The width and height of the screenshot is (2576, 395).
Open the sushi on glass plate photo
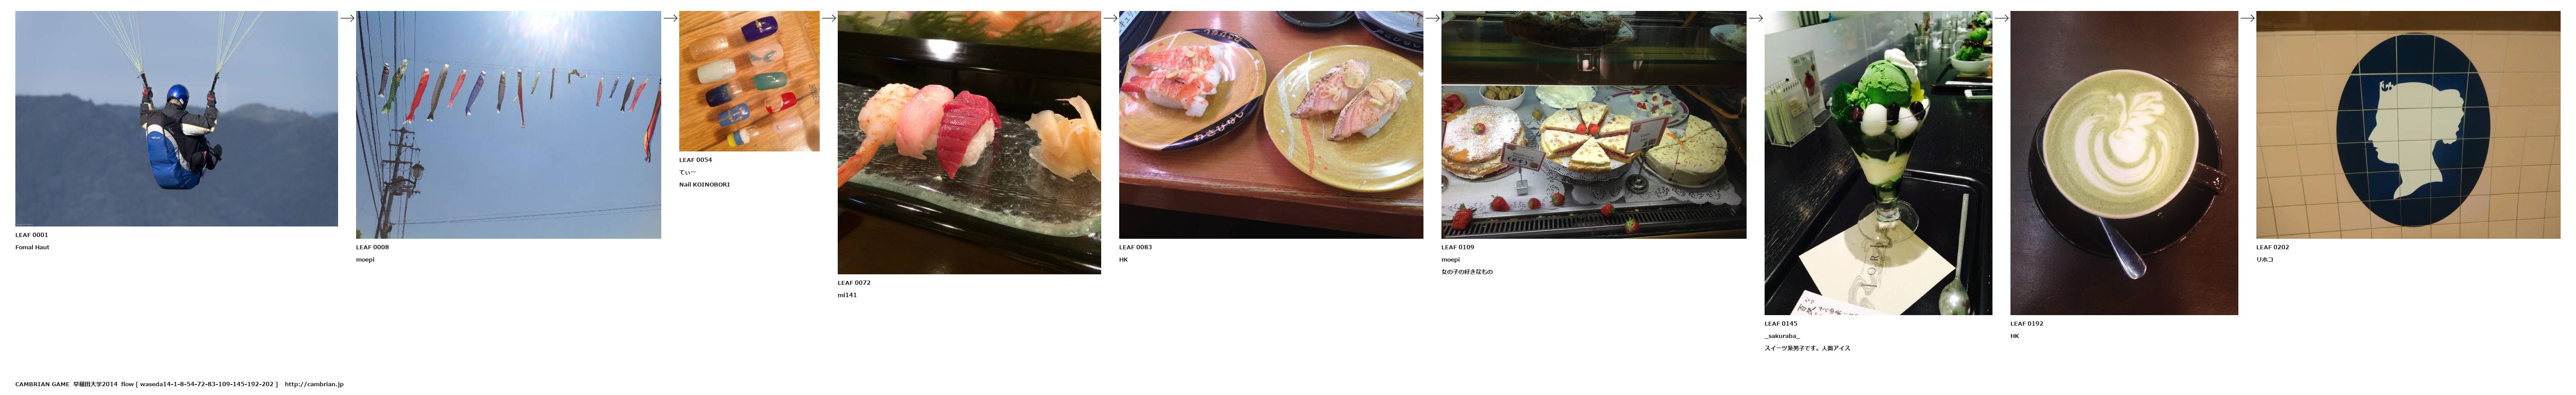(x=969, y=142)
